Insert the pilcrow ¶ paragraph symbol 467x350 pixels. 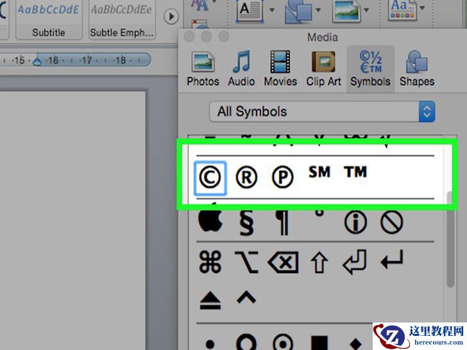point(283,222)
